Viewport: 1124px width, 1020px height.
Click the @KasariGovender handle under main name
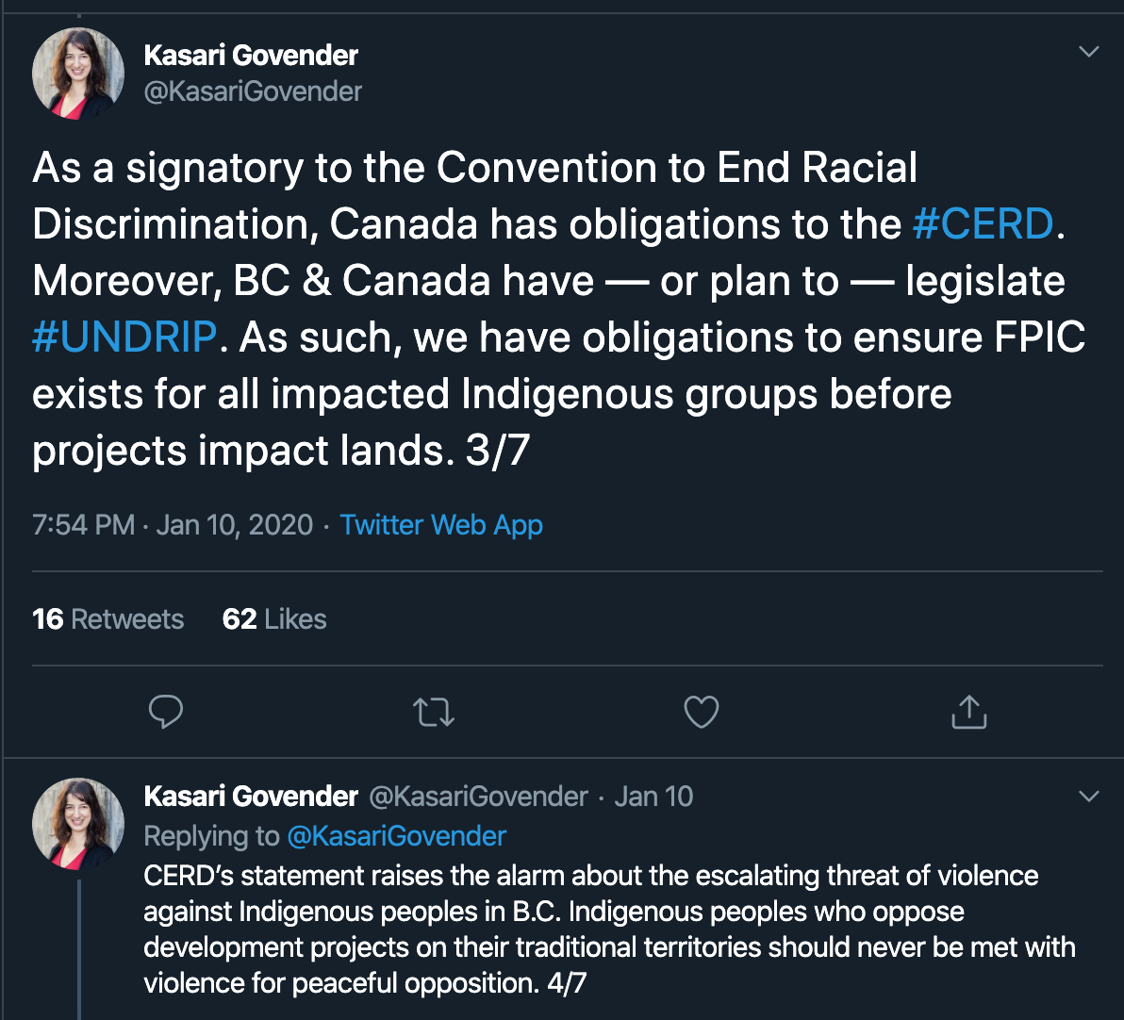click(x=253, y=91)
